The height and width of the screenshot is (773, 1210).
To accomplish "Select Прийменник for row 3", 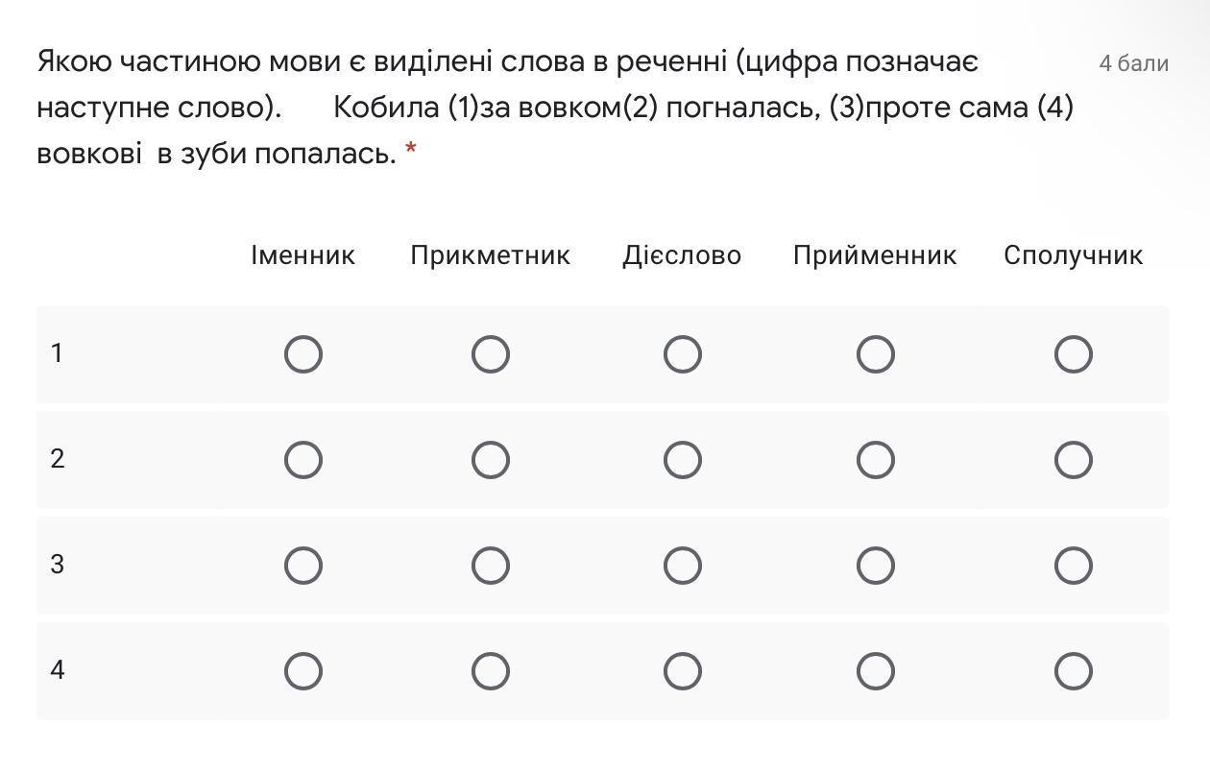I will (x=875, y=566).
